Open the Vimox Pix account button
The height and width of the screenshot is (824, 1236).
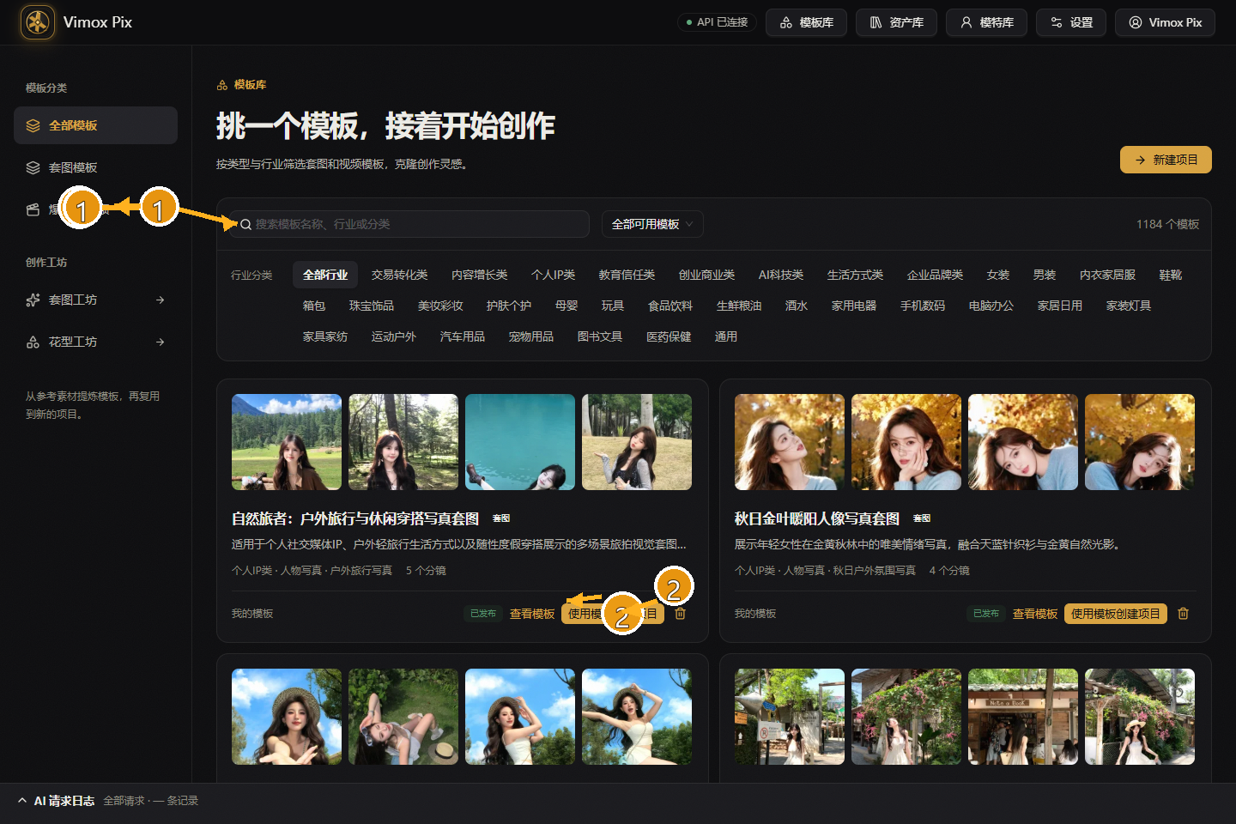pos(1165,22)
